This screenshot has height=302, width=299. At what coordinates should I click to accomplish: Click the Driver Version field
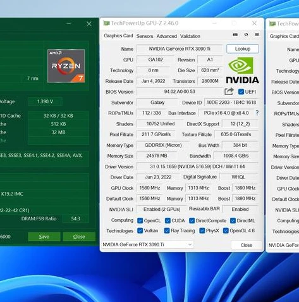point(197,167)
